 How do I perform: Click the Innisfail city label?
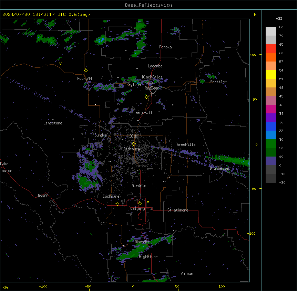click(x=143, y=113)
